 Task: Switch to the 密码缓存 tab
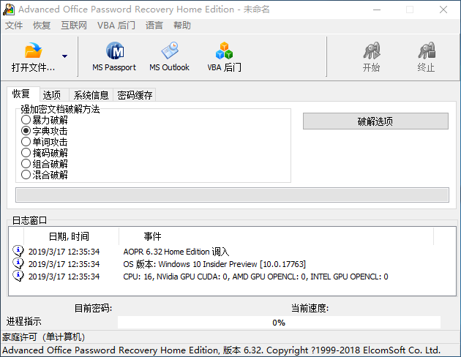click(x=135, y=95)
